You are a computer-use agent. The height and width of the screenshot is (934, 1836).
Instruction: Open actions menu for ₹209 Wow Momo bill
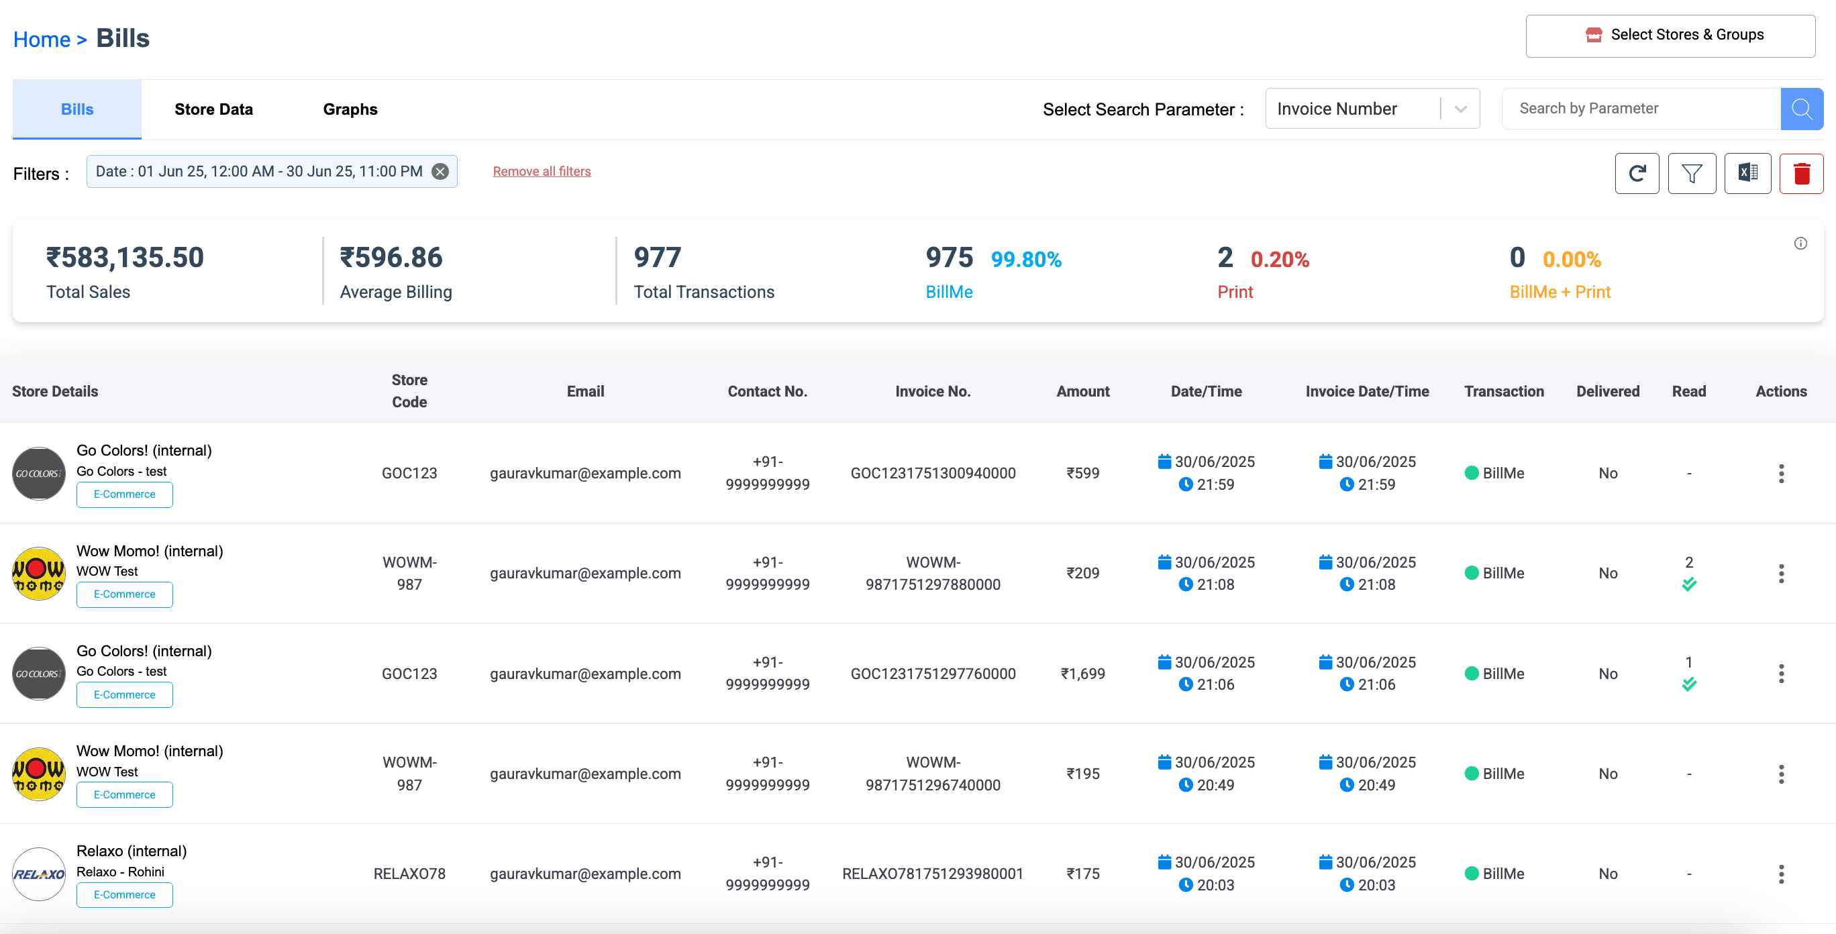pyautogui.click(x=1780, y=574)
